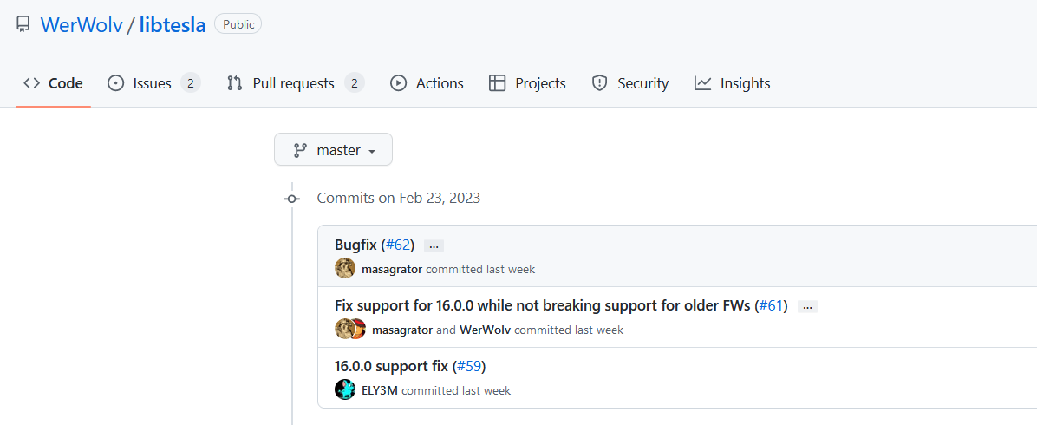Screen dimensions: 1037x425
Task: Switch to the Code tab
Action: (x=53, y=83)
